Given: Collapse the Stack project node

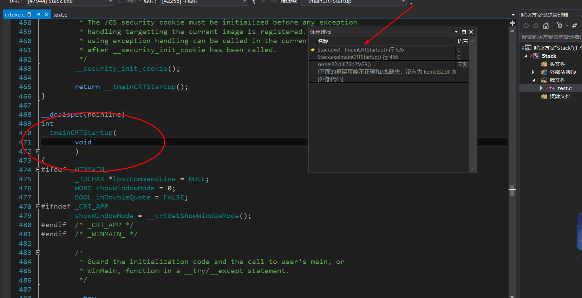Looking at the screenshot, I should pos(525,56).
